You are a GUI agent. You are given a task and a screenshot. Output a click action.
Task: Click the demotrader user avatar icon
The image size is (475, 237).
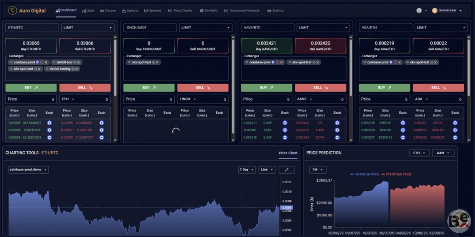click(435, 11)
